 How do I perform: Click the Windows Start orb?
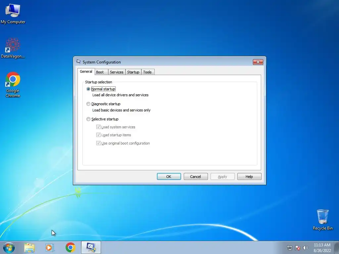9,247
